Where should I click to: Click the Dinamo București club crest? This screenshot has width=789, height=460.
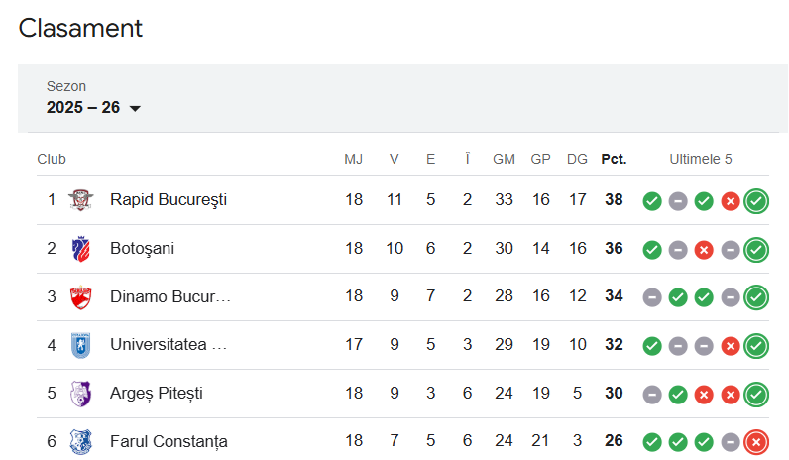tap(80, 296)
